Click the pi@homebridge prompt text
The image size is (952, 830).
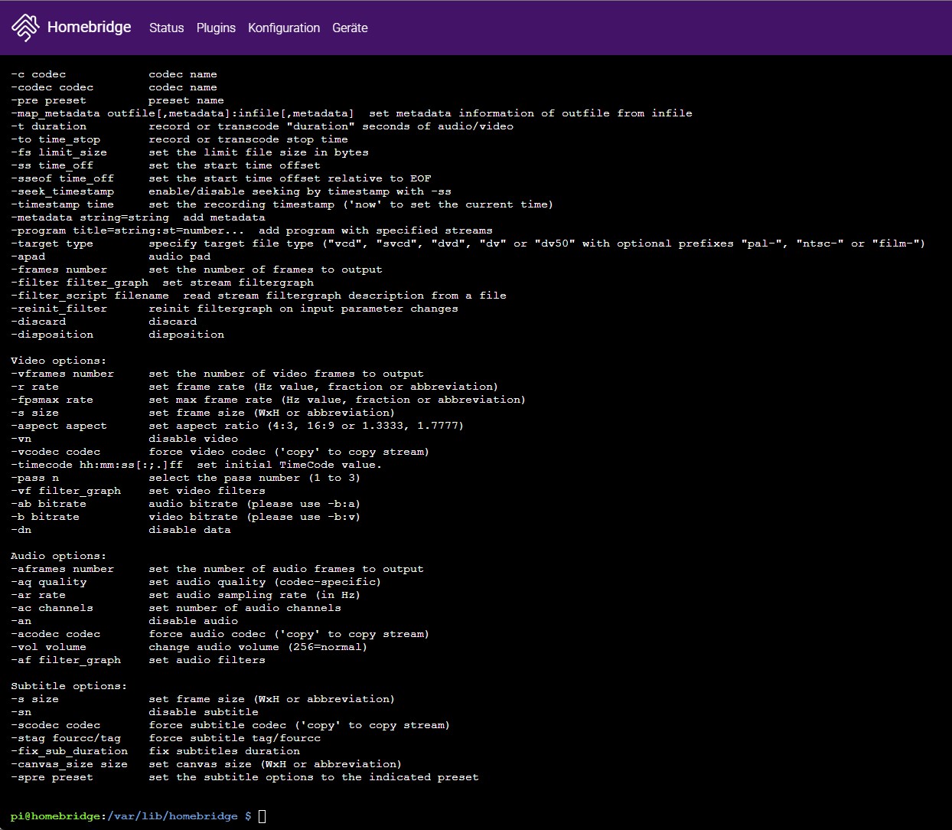(54, 816)
